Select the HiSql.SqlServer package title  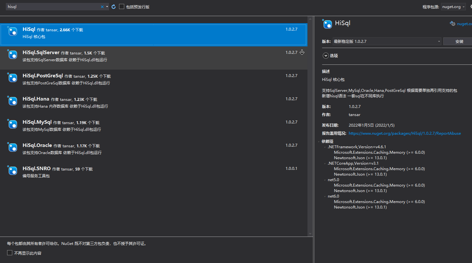41,53
